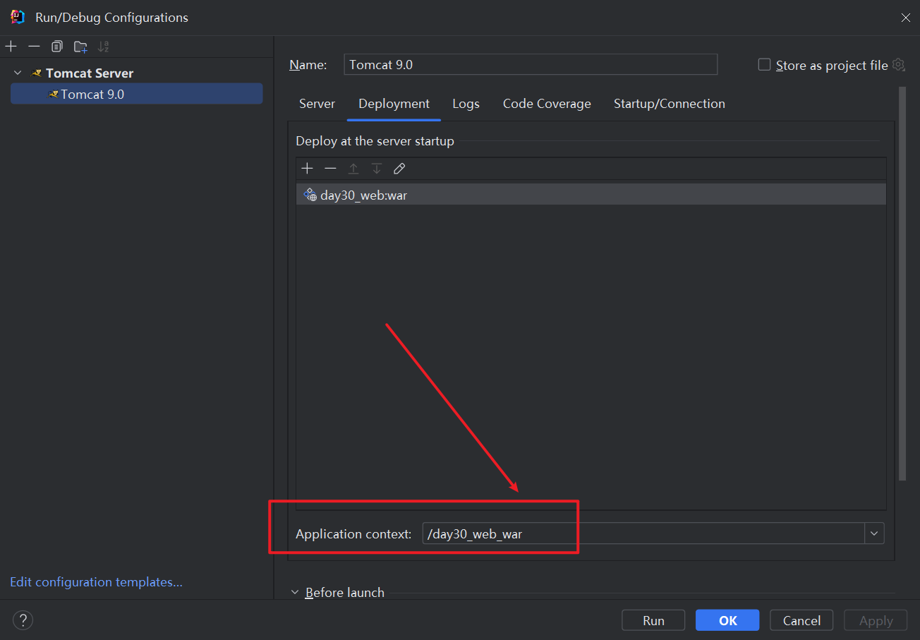Select the Tomcat Server group in tree
Image resolution: width=920 pixels, height=640 pixels.
(90, 73)
